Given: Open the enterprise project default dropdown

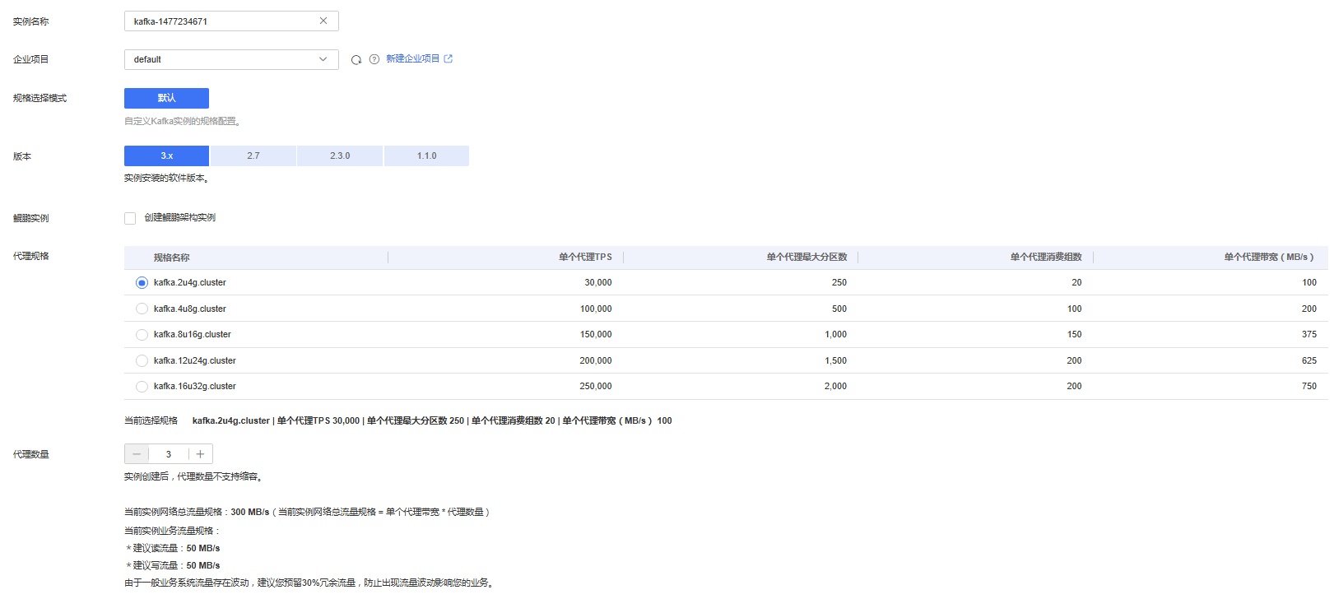Looking at the screenshot, I should (231, 60).
